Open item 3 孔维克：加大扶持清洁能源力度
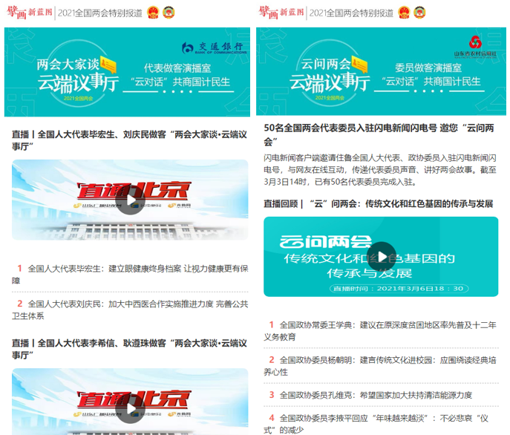The height and width of the screenshot is (435, 510). 370,395
